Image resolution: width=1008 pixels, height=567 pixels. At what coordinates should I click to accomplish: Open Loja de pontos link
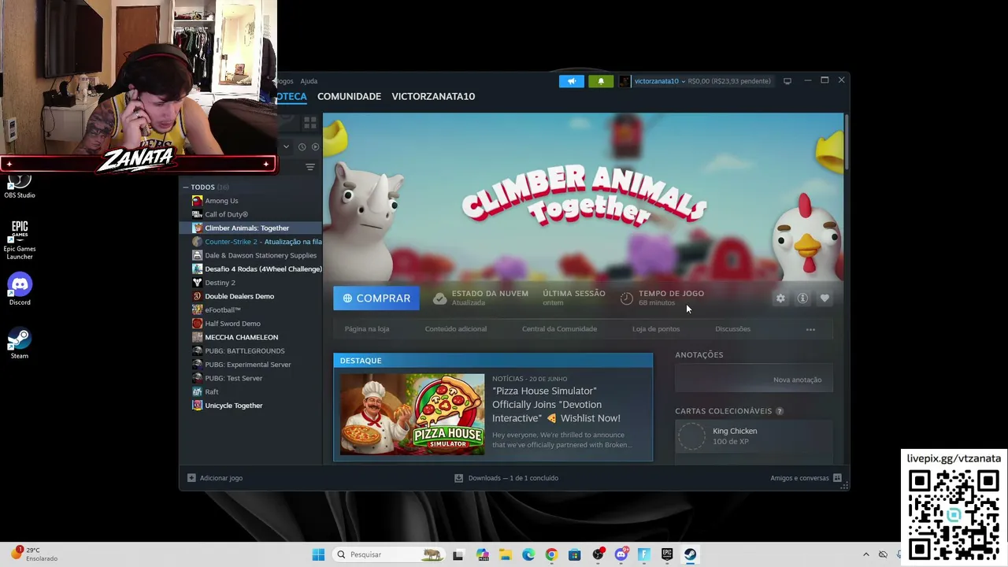point(656,329)
